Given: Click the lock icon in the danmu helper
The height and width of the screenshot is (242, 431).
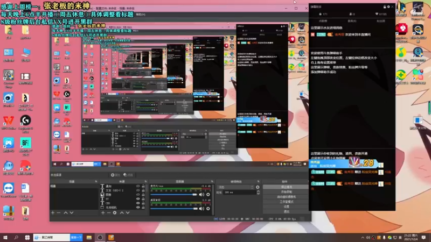Looking at the screenshot, I should (385, 6).
